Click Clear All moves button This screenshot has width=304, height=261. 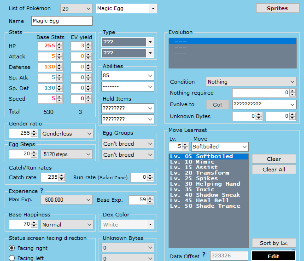click(274, 170)
